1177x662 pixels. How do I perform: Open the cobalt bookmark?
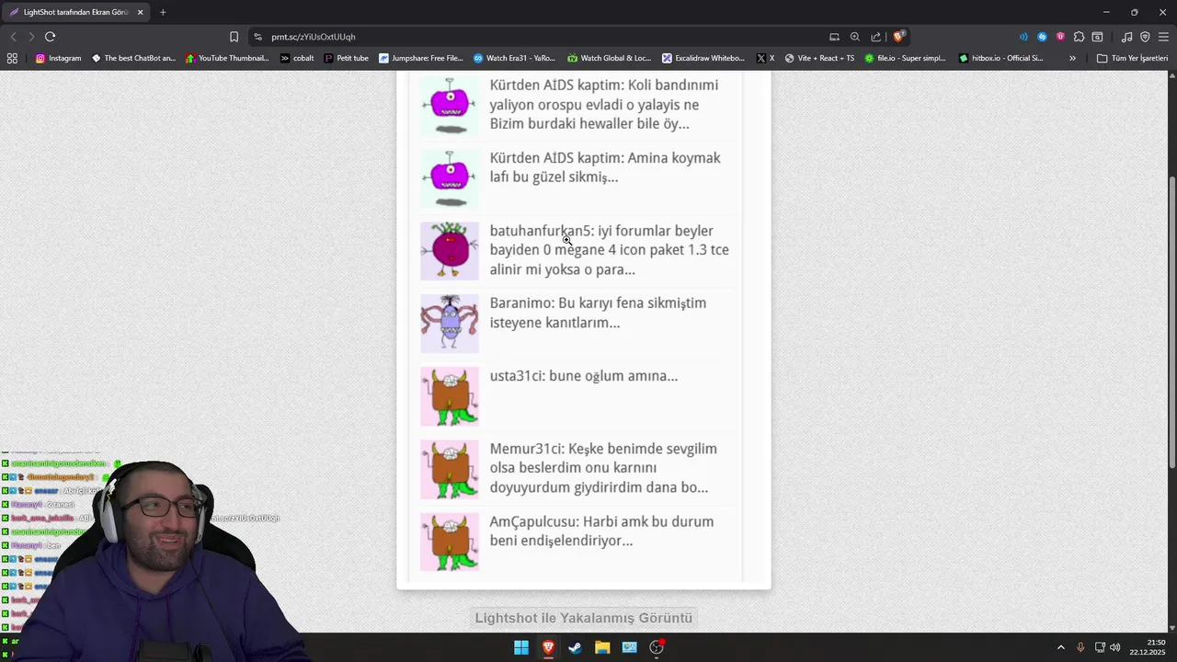297,58
